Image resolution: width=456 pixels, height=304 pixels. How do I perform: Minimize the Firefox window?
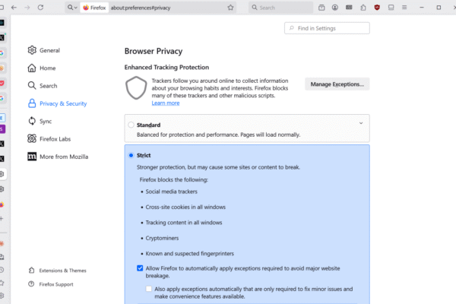pyautogui.click(x=422, y=8)
